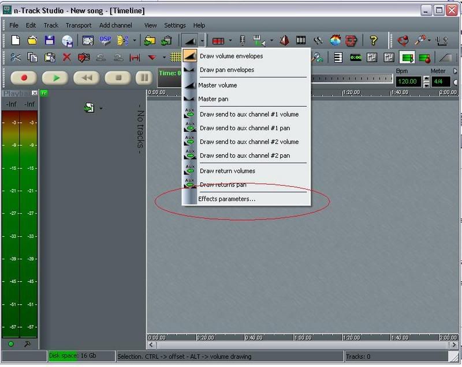Viewport: 462px width, 367px height.
Task: Expand the arrow beside the piano keyboard icon
Action: 271,40
